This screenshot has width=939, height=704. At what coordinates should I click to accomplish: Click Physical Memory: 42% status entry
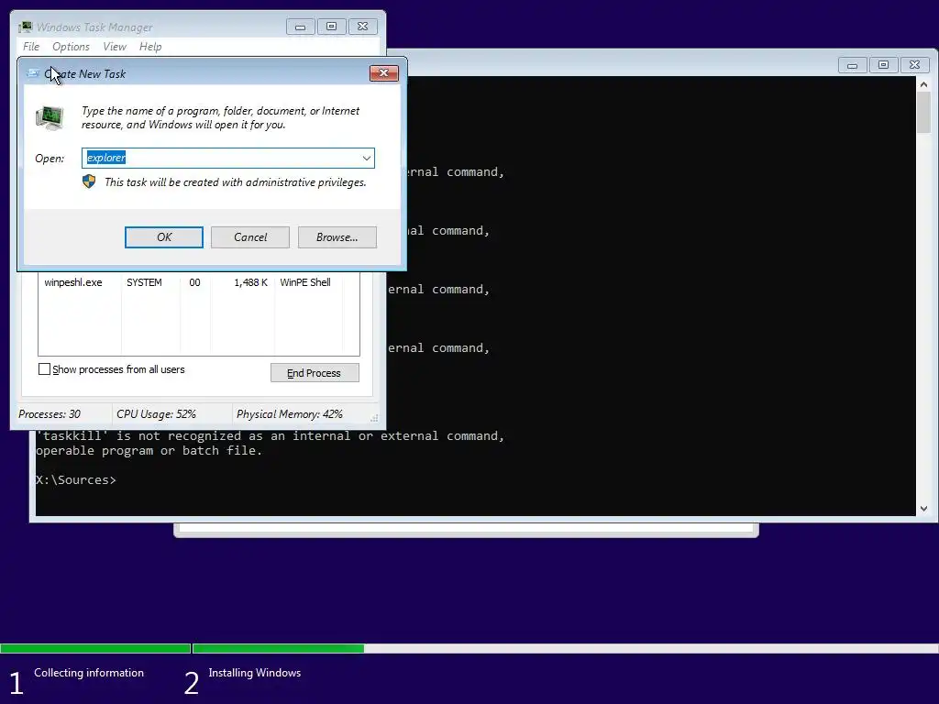(289, 414)
